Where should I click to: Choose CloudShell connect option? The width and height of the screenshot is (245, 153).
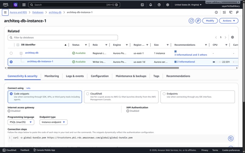coord(121,97)
